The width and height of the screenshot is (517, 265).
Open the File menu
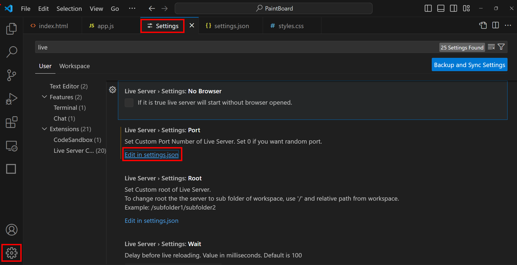point(26,9)
